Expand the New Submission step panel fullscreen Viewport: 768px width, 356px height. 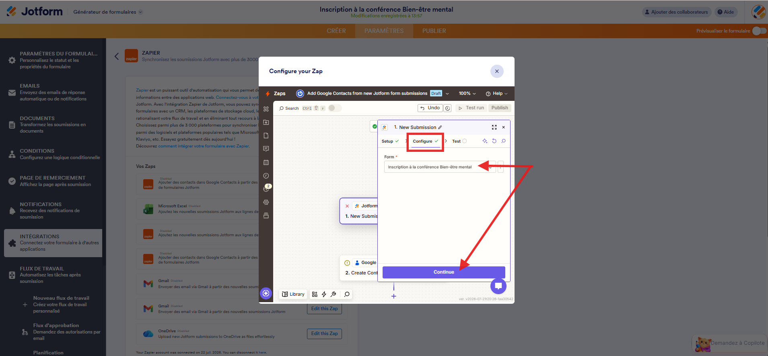click(x=494, y=127)
